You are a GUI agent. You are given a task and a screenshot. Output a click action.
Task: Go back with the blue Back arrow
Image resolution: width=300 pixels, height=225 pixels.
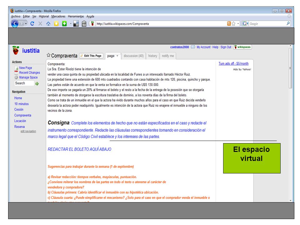15,24
